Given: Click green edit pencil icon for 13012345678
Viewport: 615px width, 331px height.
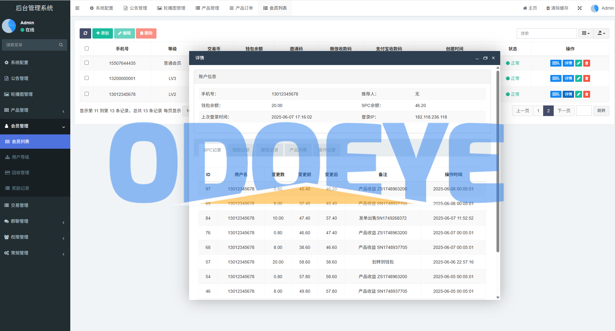Looking at the screenshot, I should coord(578,94).
